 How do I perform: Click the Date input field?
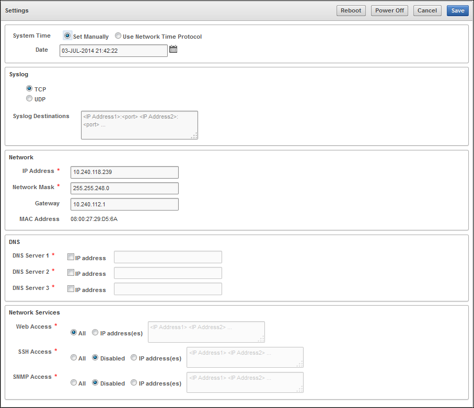click(x=113, y=51)
